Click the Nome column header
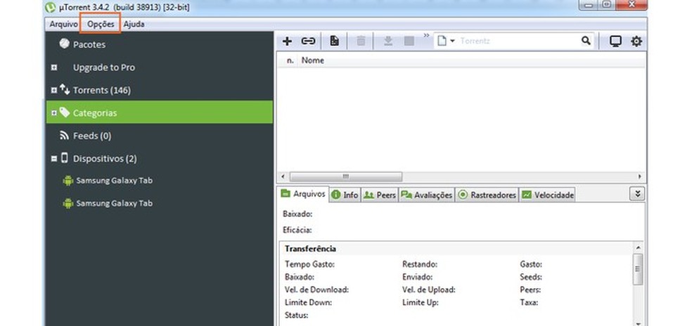The height and width of the screenshot is (326, 692). click(312, 60)
